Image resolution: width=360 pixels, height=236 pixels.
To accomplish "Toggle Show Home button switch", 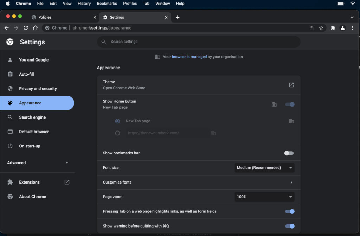I will pos(290,104).
